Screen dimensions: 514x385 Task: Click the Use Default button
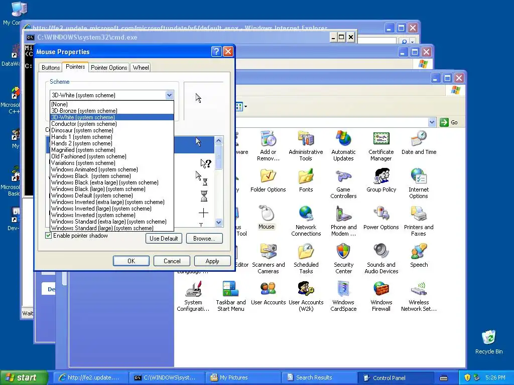coord(164,238)
